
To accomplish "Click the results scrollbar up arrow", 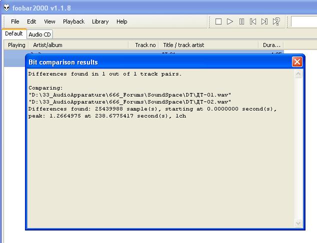I will pos(298,74).
